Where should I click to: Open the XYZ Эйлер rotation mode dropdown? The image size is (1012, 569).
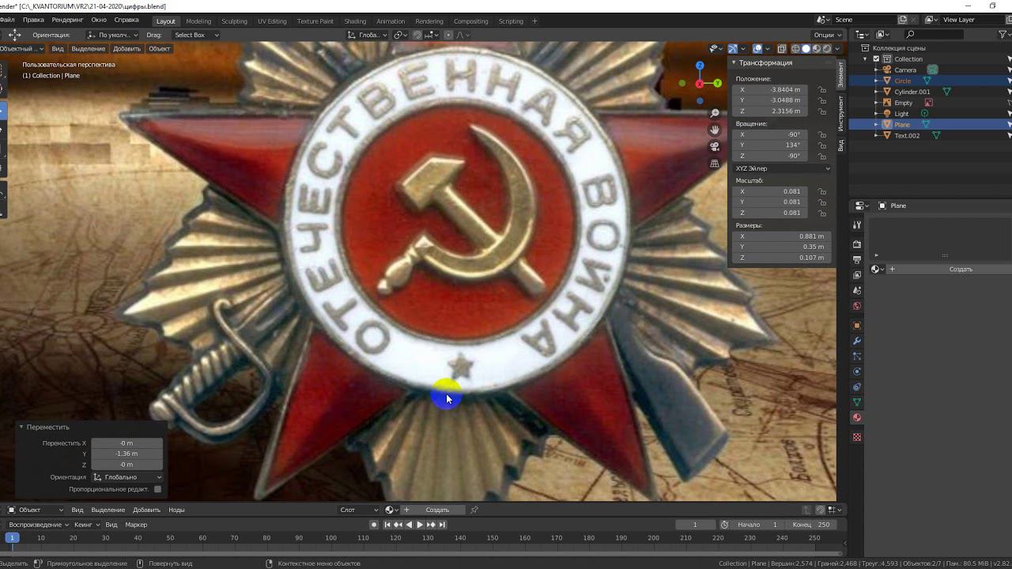pos(782,168)
